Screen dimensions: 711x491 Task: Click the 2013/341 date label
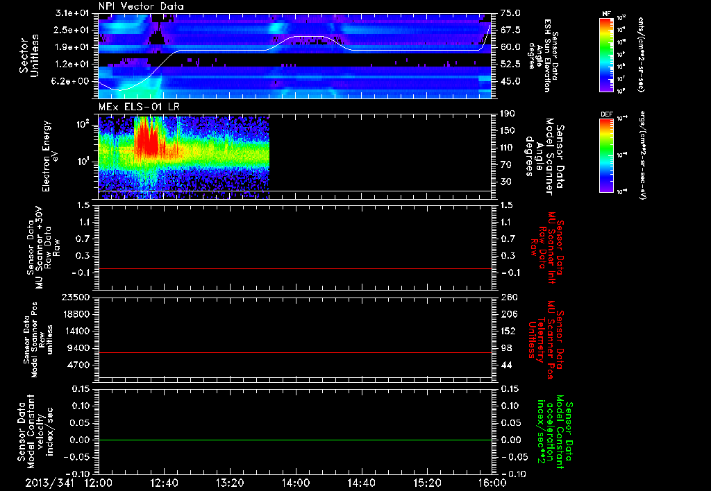tap(47, 483)
